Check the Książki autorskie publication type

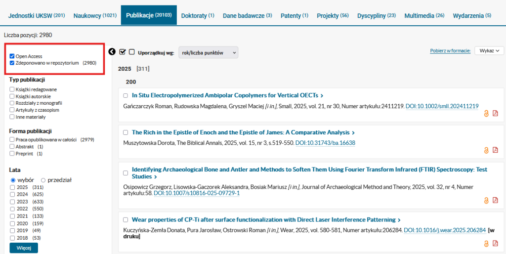pos(12,96)
